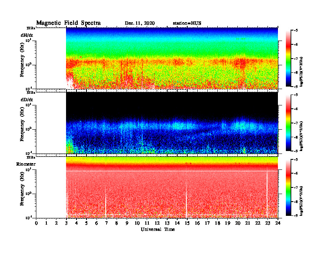
Task: Click hour '7' on time axis
Action: click(x=107, y=223)
